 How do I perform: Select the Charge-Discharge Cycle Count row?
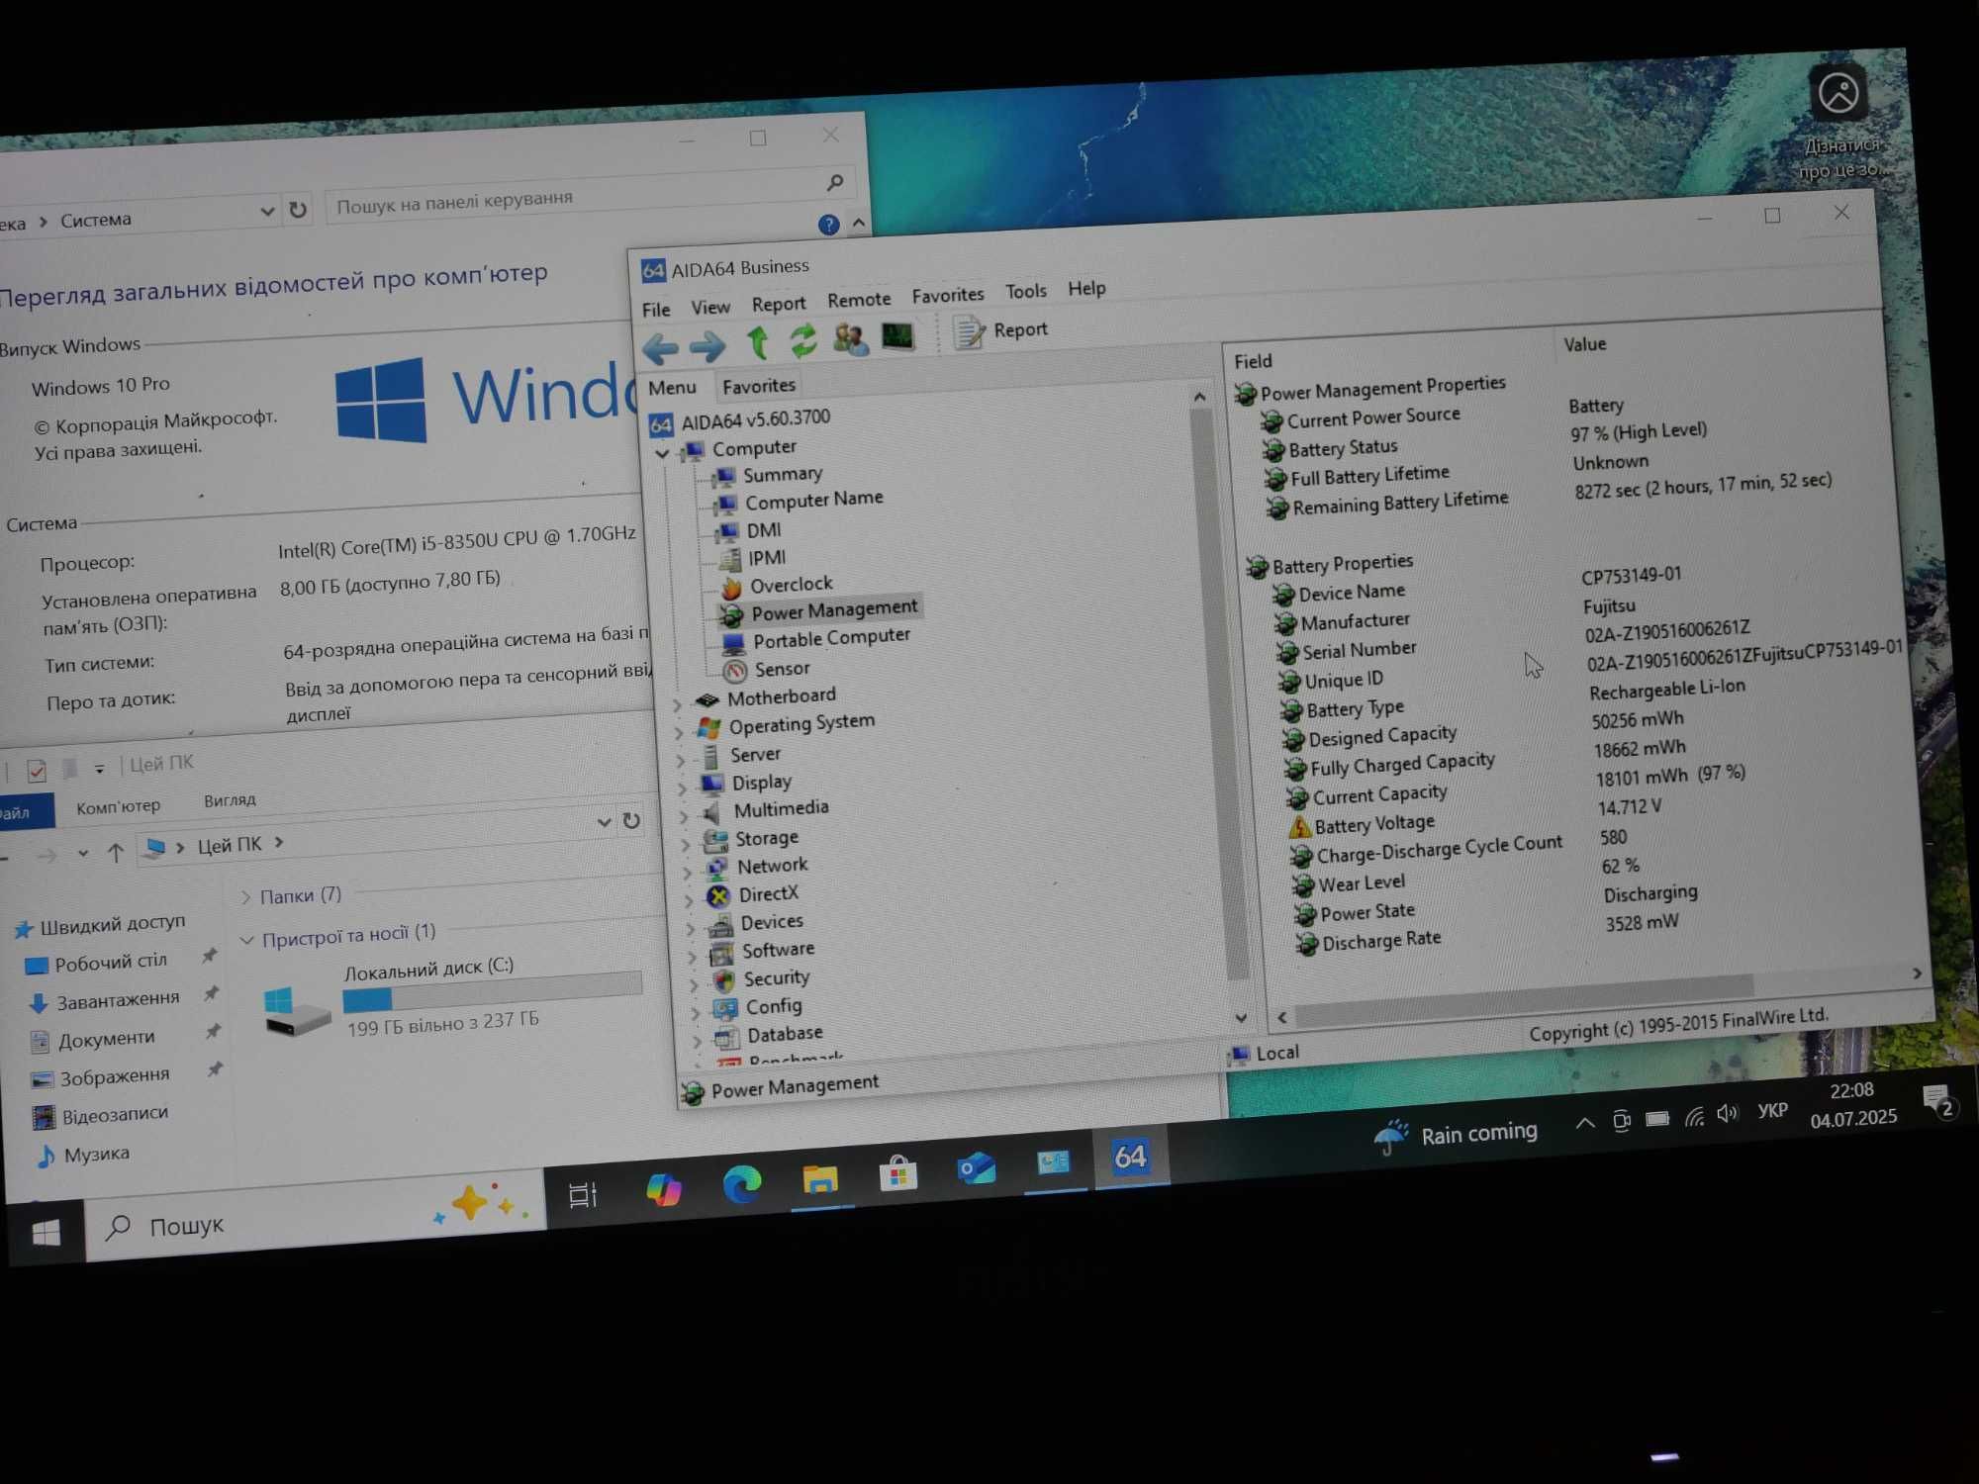click(1427, 849)
